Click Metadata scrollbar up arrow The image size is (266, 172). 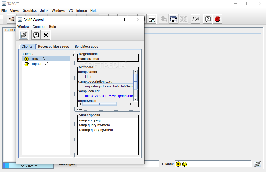pyautogui.click(x=135, y=72)
